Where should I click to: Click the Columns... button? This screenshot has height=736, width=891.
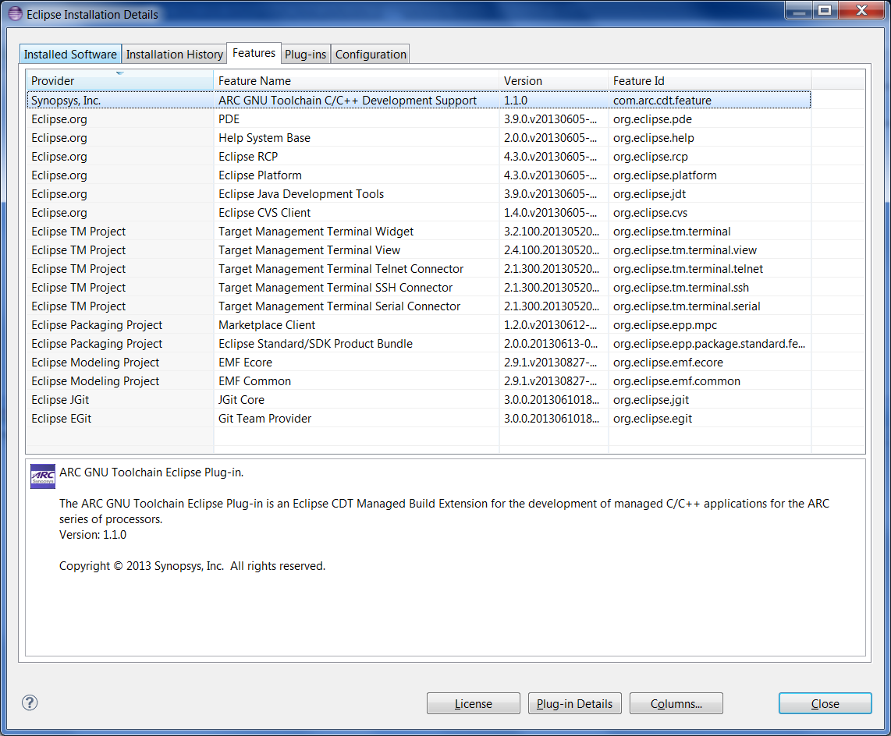[x=676, y=703]
